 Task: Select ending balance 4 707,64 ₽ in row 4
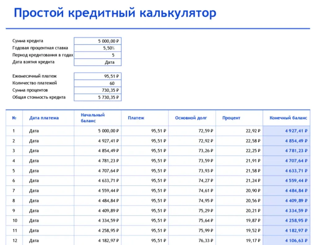pos(286,161)
